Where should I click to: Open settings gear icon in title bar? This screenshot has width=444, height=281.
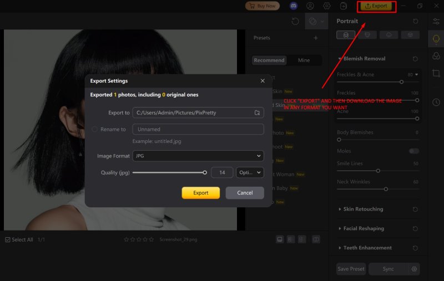point(327,6)
